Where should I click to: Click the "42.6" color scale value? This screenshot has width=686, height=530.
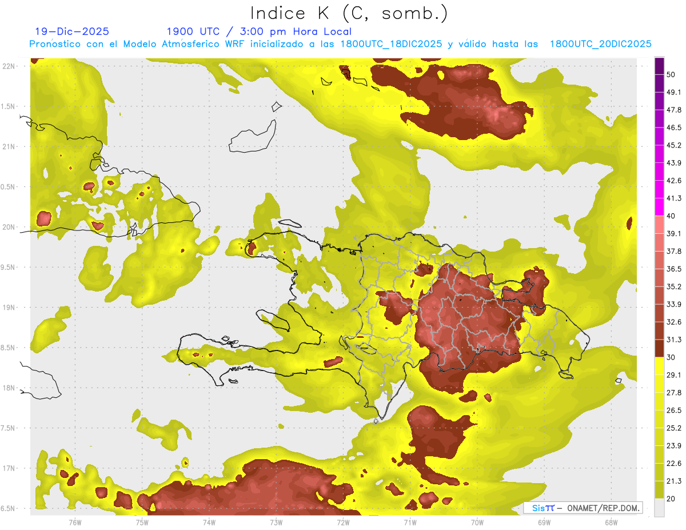tap(674, 181)
